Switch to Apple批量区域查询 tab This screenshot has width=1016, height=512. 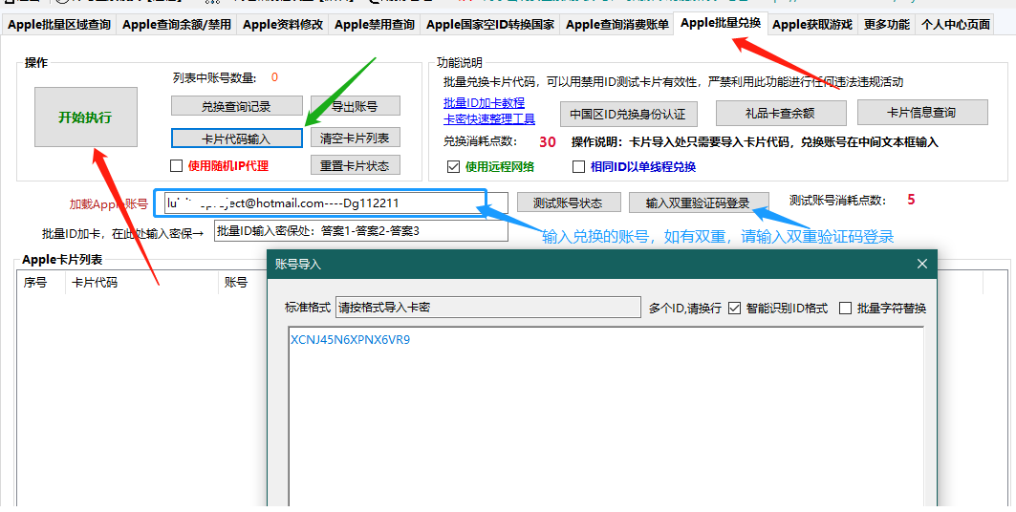59,25
